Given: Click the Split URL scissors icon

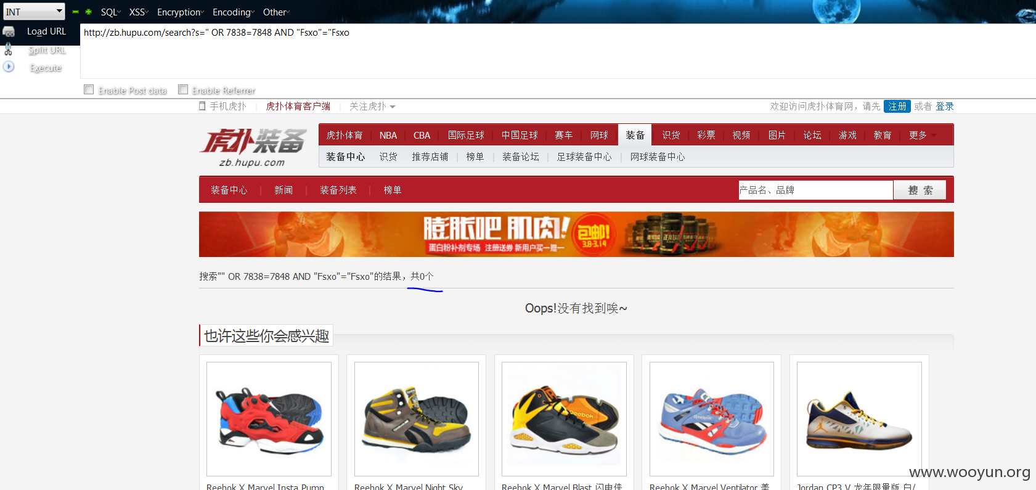Looking at the screenshot, I should 9,49.
